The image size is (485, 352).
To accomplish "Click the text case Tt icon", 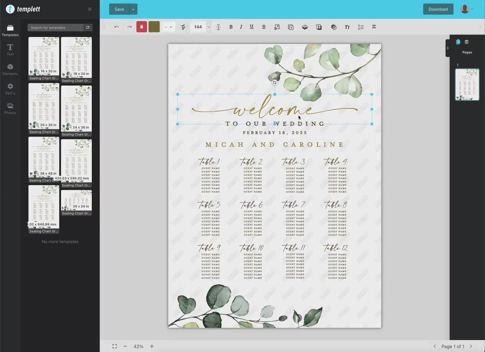I will click(347, 27).
